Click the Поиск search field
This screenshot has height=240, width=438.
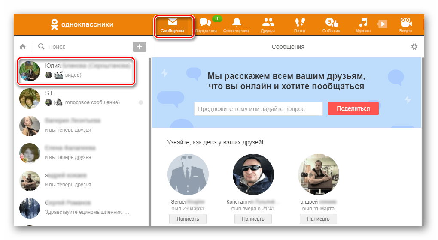point(84,47)
